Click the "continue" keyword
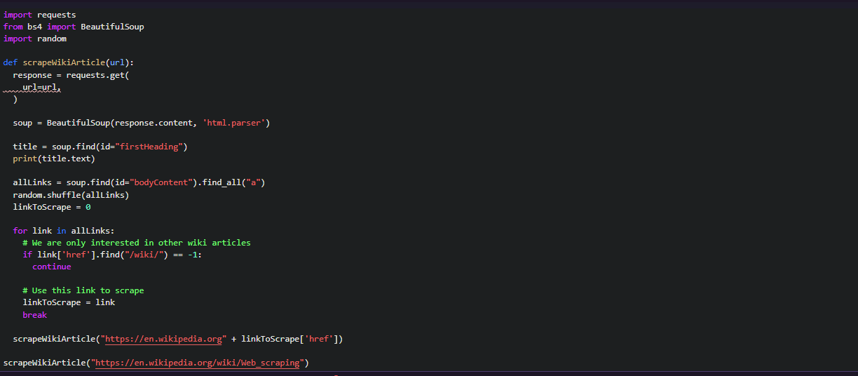 coord(52,267)
